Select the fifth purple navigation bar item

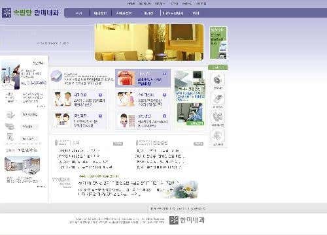tap(173, 13)
